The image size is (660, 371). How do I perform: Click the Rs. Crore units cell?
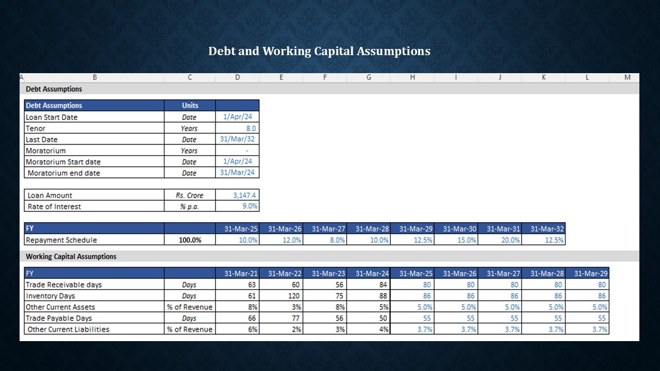coord(190,195)
